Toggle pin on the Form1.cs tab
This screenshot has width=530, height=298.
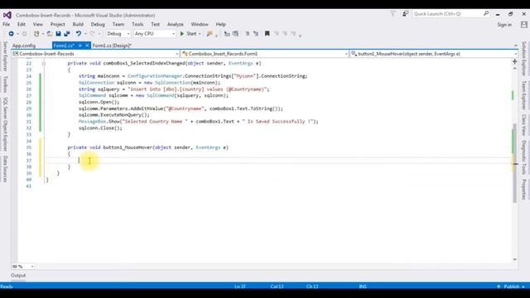click(80, 46)
